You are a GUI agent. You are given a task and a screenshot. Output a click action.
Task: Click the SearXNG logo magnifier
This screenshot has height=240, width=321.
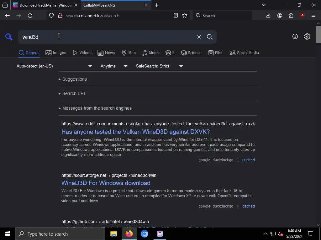(x=9, y=37)
